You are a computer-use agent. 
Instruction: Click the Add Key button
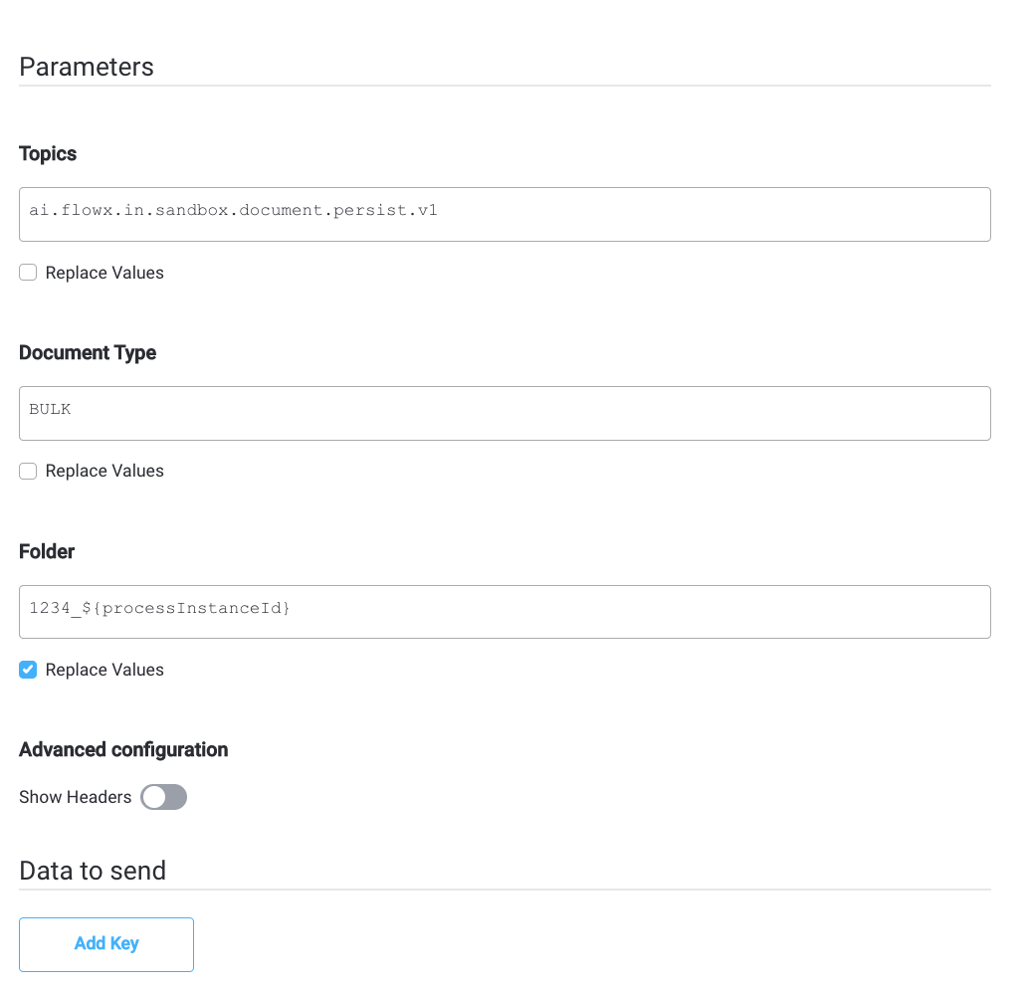(106, 944)
